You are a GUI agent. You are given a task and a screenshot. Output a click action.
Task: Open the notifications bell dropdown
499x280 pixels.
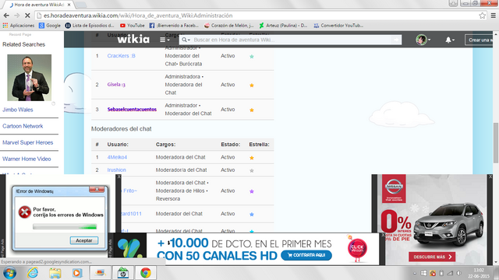(450, 40)
